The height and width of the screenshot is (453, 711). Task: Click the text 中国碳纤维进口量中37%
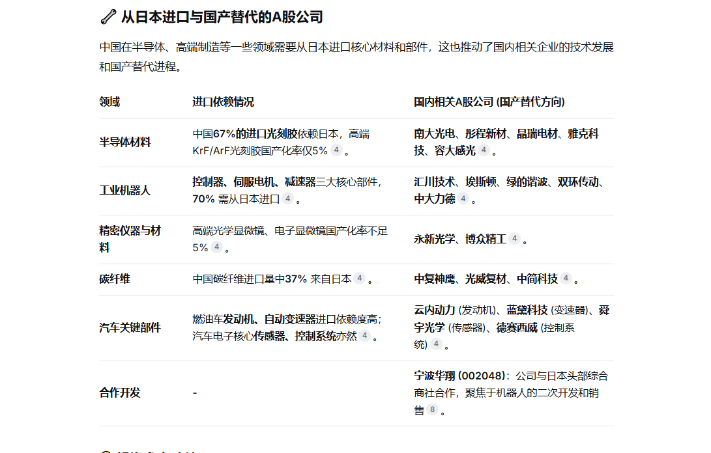250,279
